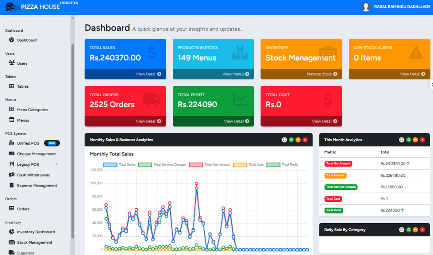The width and height of the screenshot is (433, 255).
Task: Collapse the Monthly Sales panel with minimize button
Action: coord(298,140)
